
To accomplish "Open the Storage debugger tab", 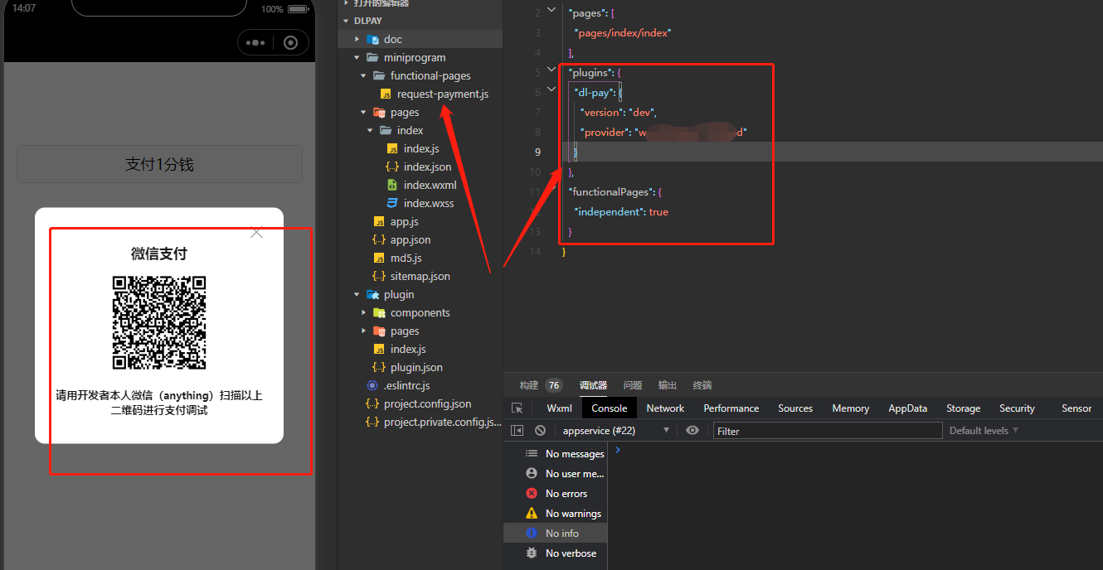I will click(964, 408).
